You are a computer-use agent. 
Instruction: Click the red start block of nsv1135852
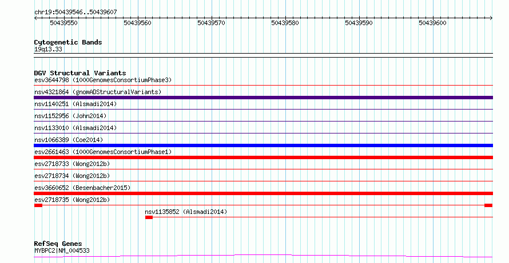[149, 217]
